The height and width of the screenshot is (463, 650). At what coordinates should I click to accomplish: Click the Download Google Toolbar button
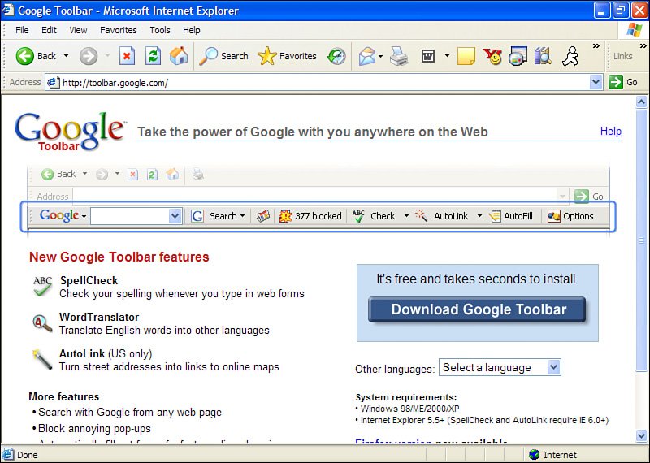pyautogui.click(x=477, y=309)
